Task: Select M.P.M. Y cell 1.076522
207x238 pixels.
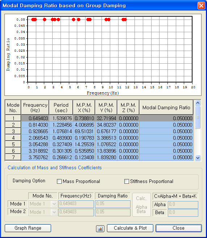Action: pos(106,144)
